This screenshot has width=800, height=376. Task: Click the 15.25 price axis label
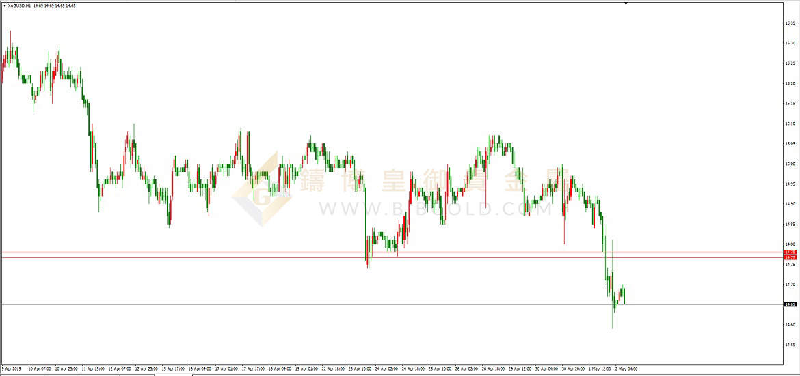point(790,63)
